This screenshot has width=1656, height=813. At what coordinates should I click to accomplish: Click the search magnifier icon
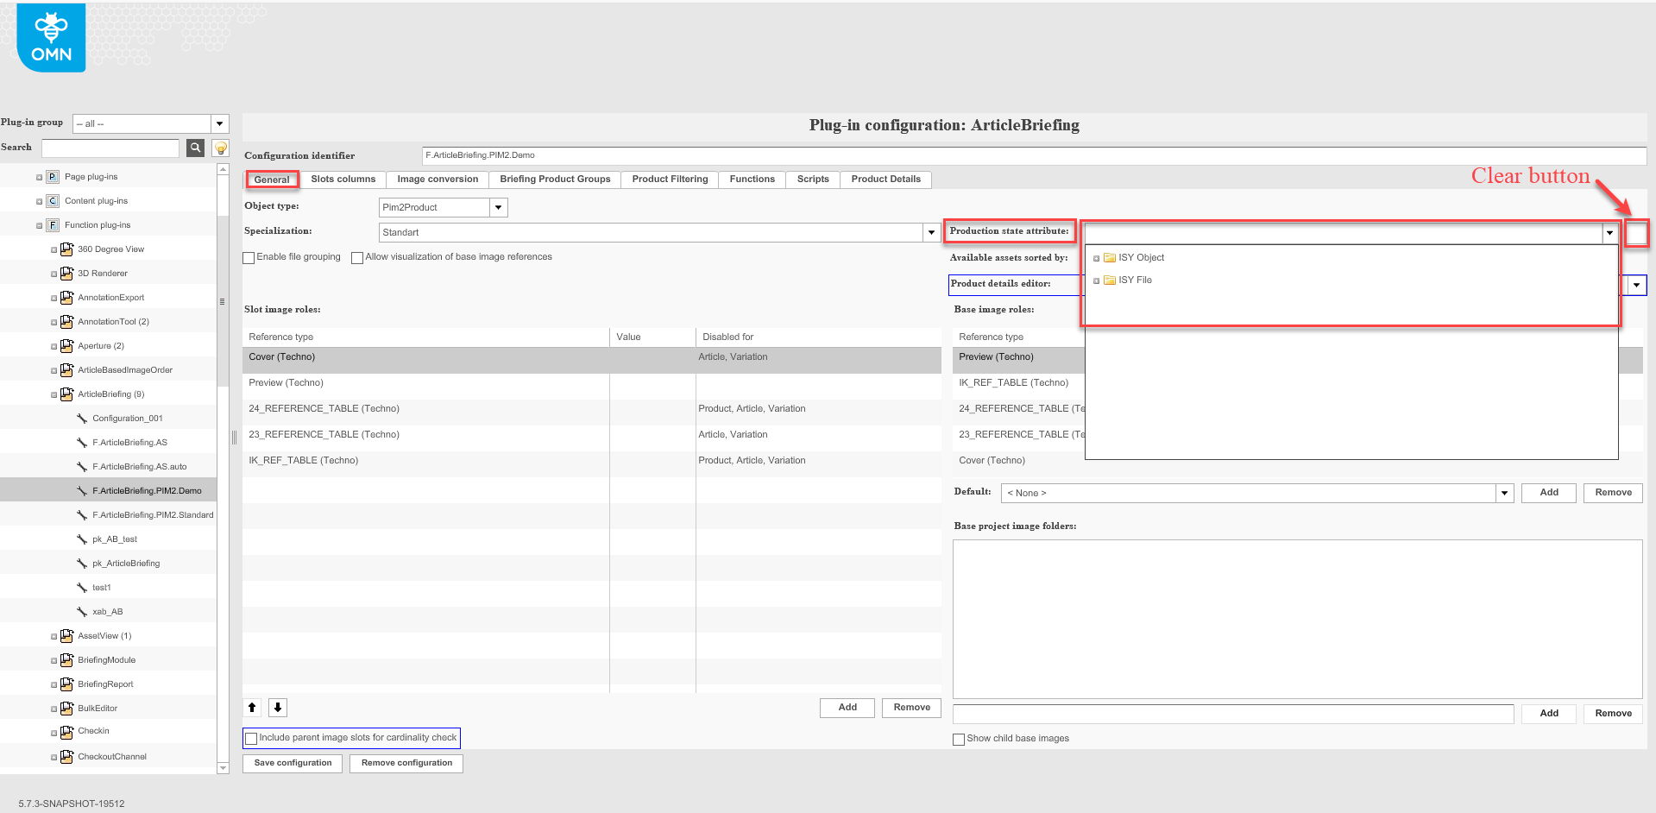pyautogui.click(x=195, y=148)
